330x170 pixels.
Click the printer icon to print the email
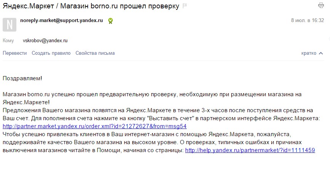pyautogui.click(x=321, y=5)
